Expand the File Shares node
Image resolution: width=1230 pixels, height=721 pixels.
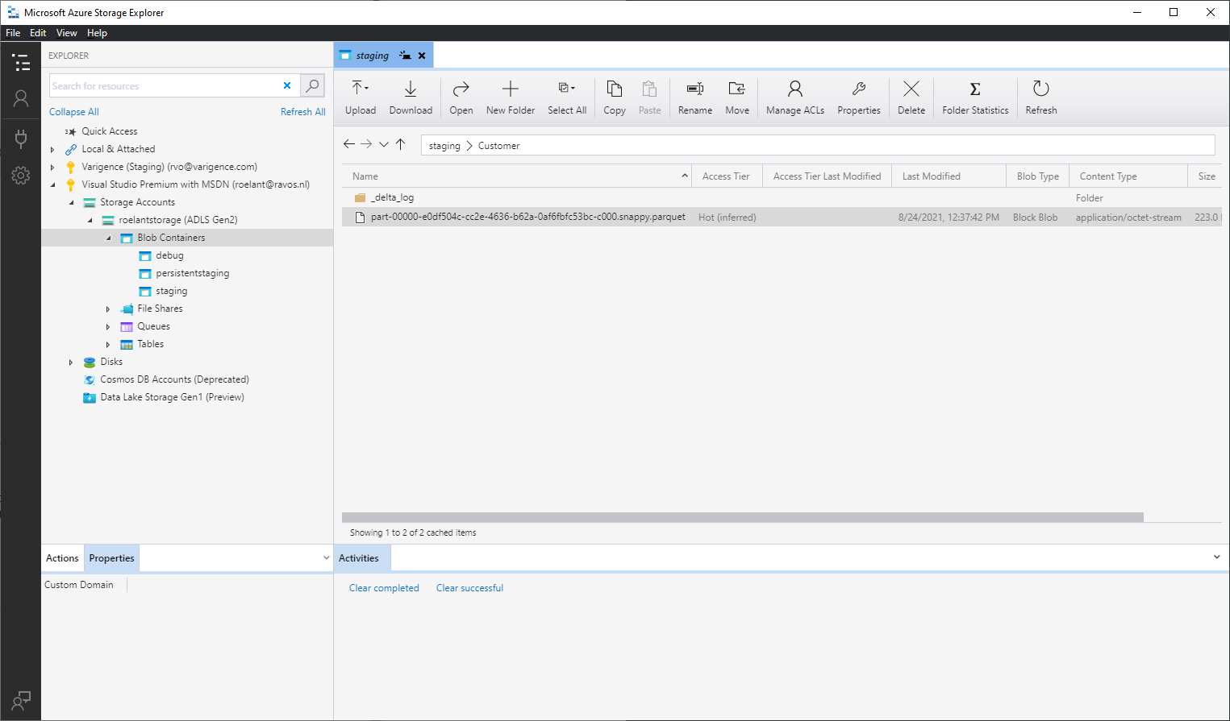[108, 309]
